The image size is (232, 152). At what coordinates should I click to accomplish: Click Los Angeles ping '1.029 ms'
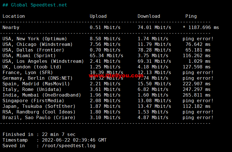pyautogui.click(x=199, y=61)
